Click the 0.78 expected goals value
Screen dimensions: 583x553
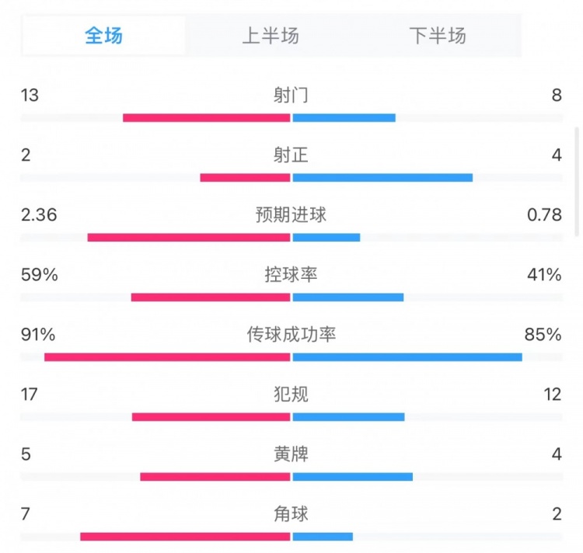point(544,215)
